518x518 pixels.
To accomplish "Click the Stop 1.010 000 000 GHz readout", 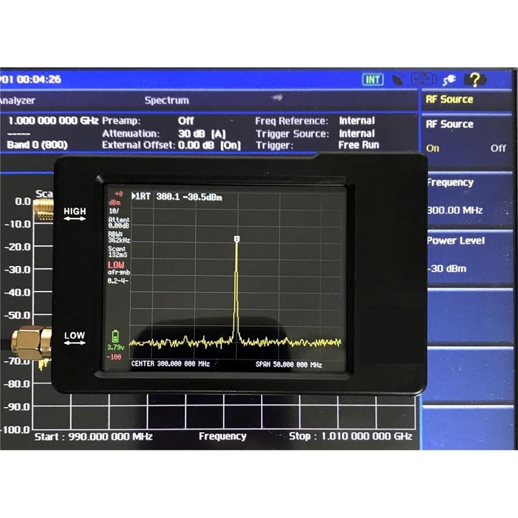I will tap(351, 436).
